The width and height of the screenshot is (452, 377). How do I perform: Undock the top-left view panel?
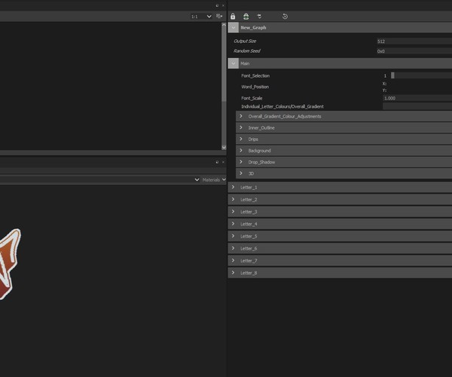217,5
